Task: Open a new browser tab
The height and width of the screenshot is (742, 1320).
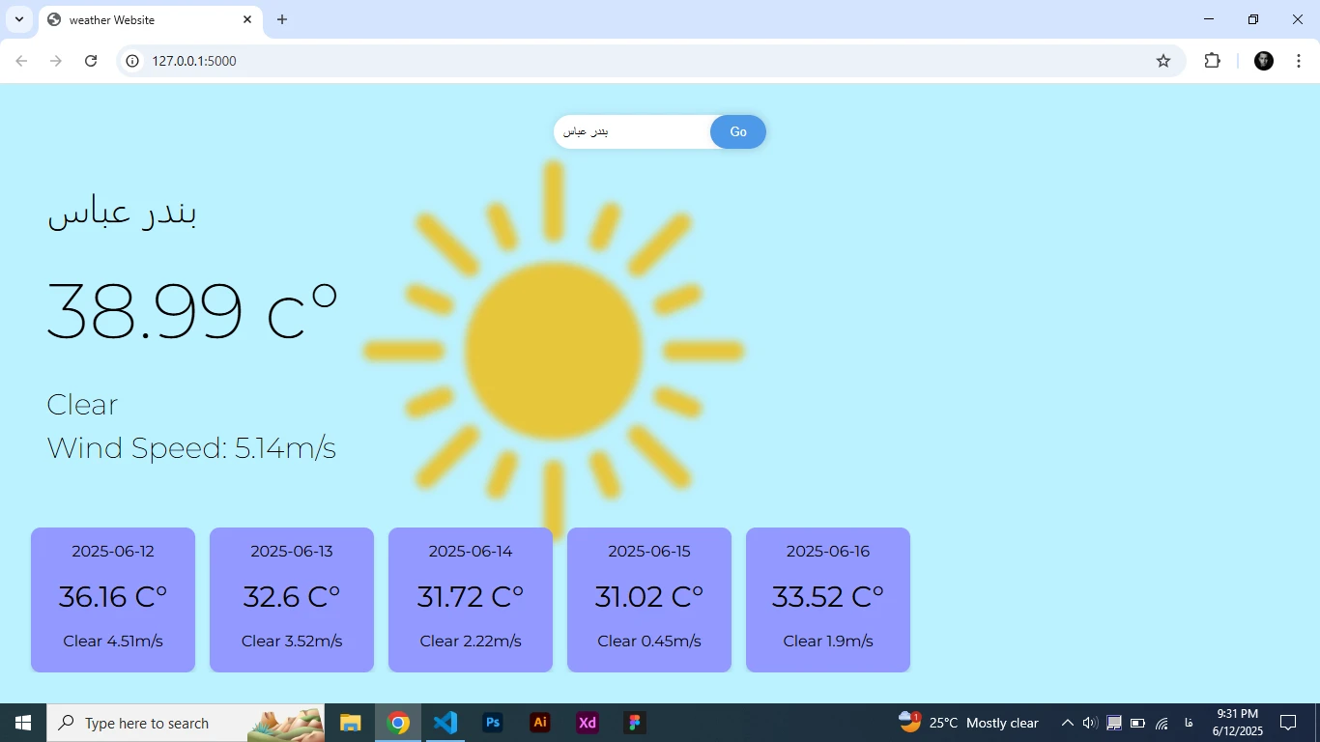Action: click(282, 19)
